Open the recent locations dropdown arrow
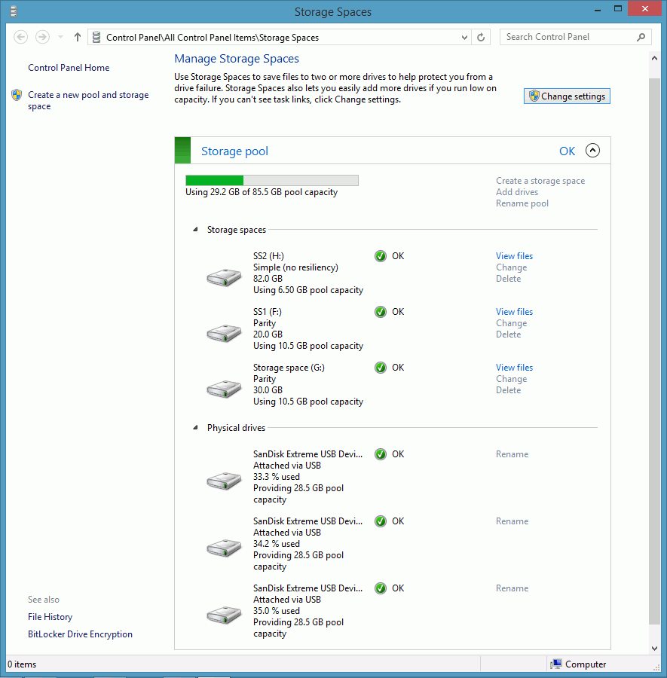 tap(60, 37)
